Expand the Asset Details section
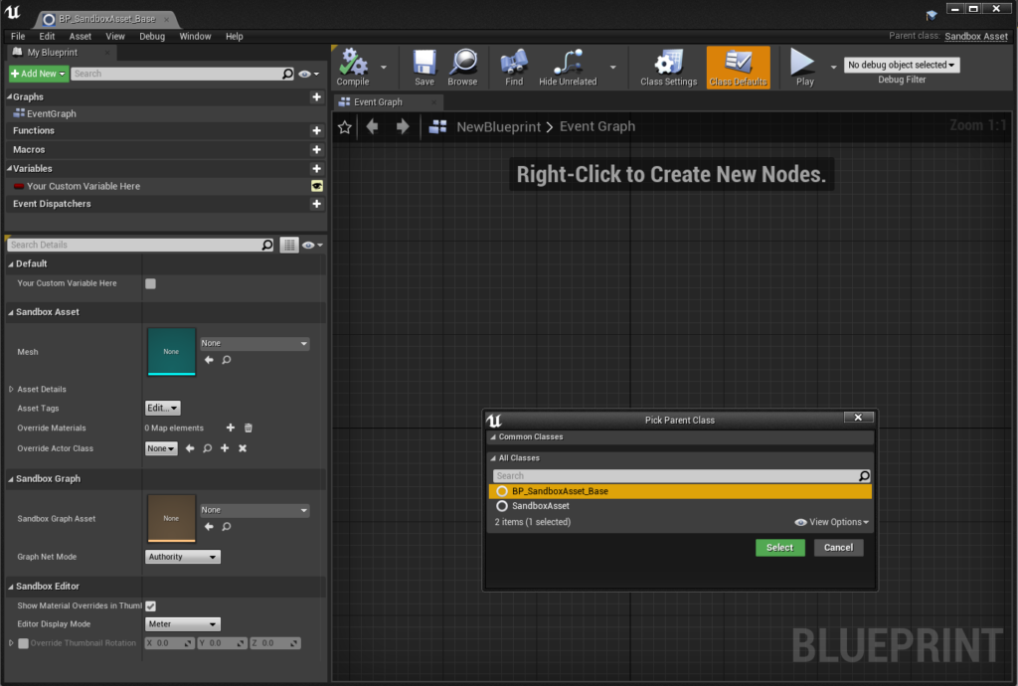 pos(11,390)
